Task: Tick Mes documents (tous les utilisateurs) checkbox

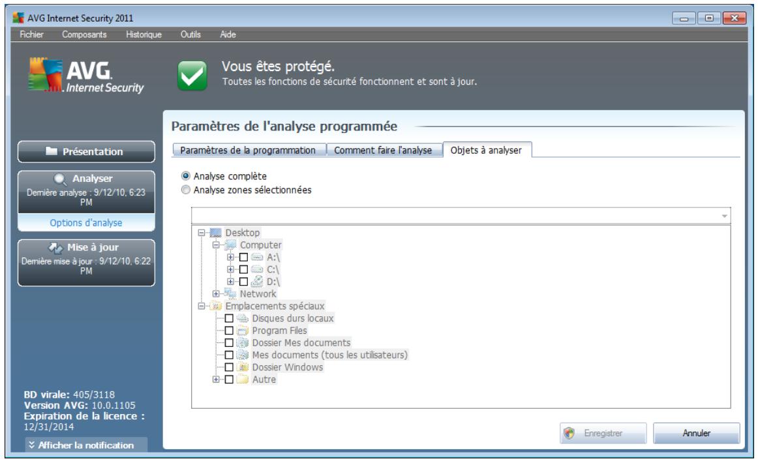Action: [x=229, y=355]
